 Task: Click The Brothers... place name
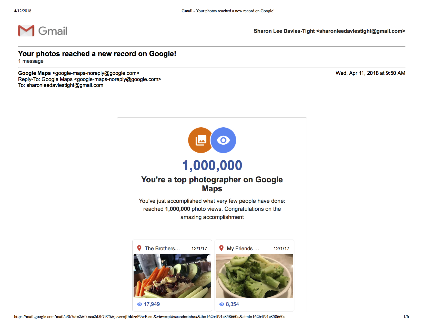(x=162, y=249)
